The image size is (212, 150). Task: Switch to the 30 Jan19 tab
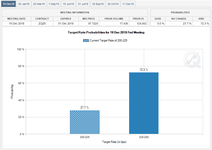(24, 4)
